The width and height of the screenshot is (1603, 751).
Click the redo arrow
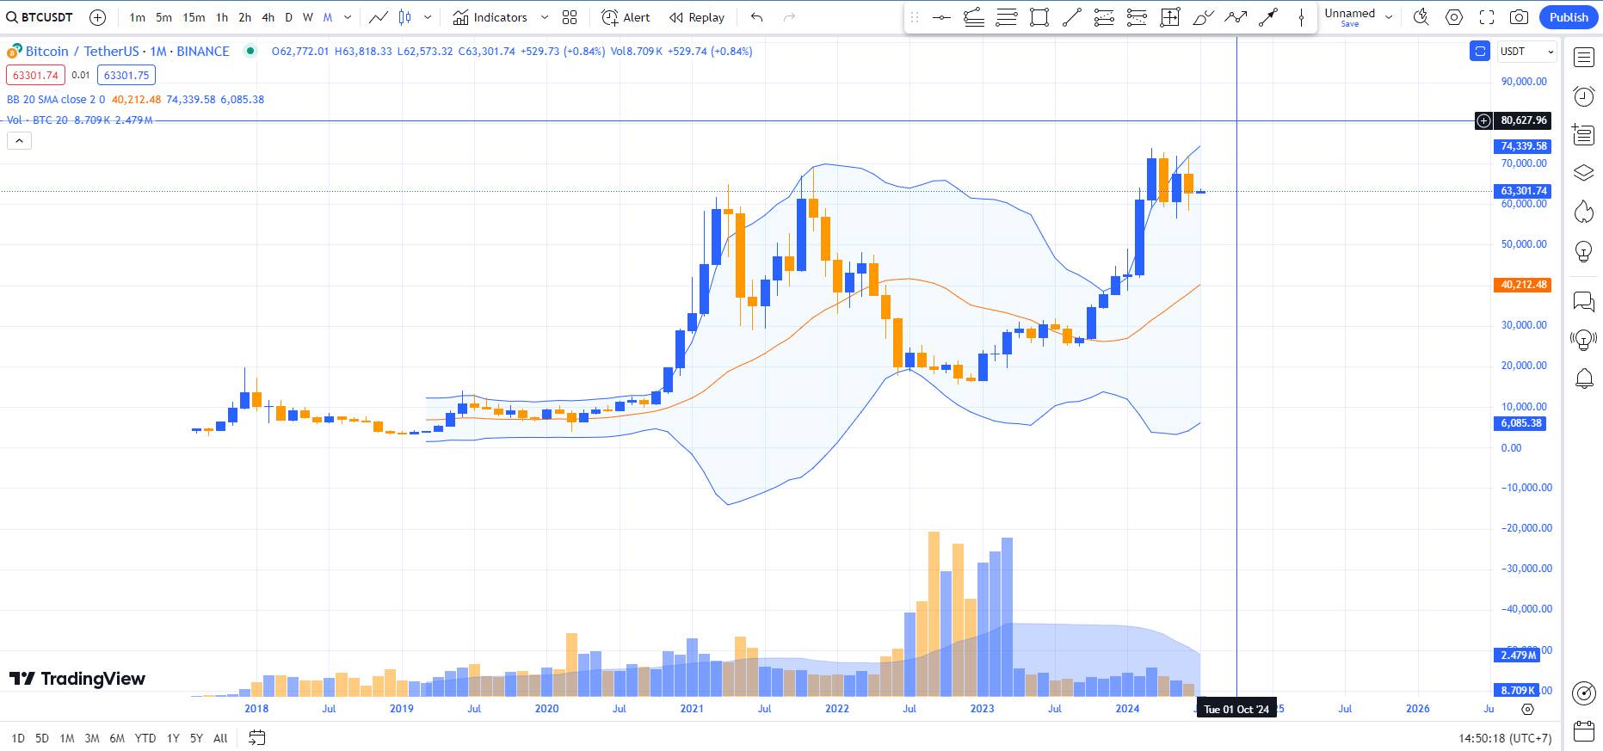(789, 17)
